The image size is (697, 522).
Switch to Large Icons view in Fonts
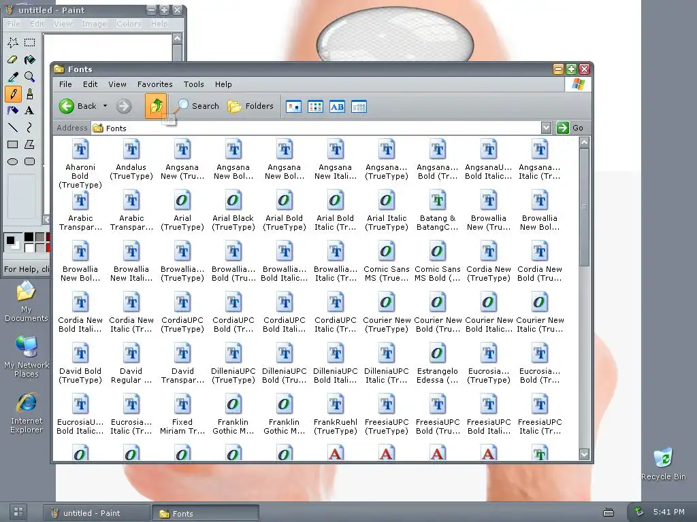tap(293, 107)
